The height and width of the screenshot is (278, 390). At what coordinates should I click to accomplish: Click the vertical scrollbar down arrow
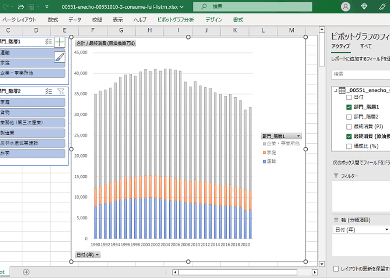point(322,264)
